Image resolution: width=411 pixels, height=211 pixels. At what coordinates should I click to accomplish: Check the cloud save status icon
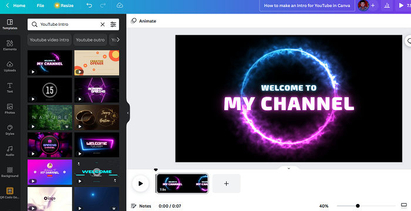(120, 5)
